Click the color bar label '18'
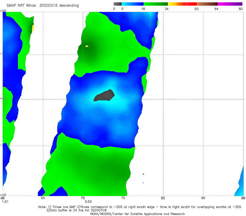 (143, 9)
